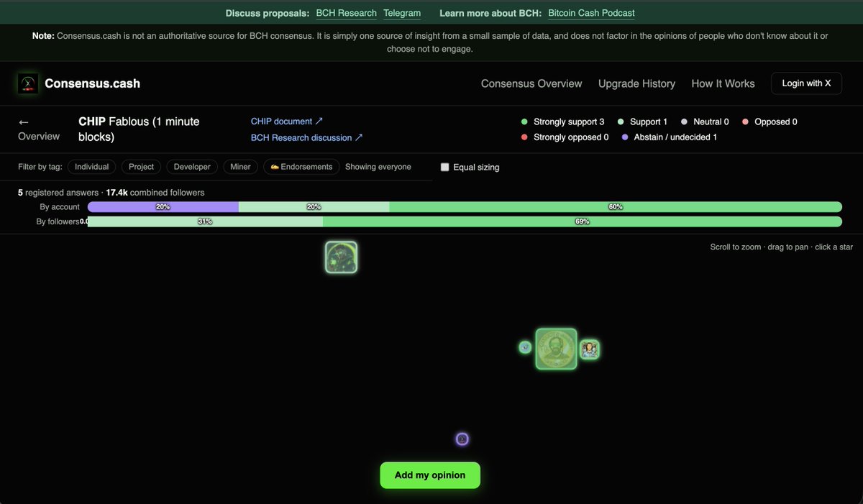
Task: Click the Overview back label
Action: coord(39,137)
